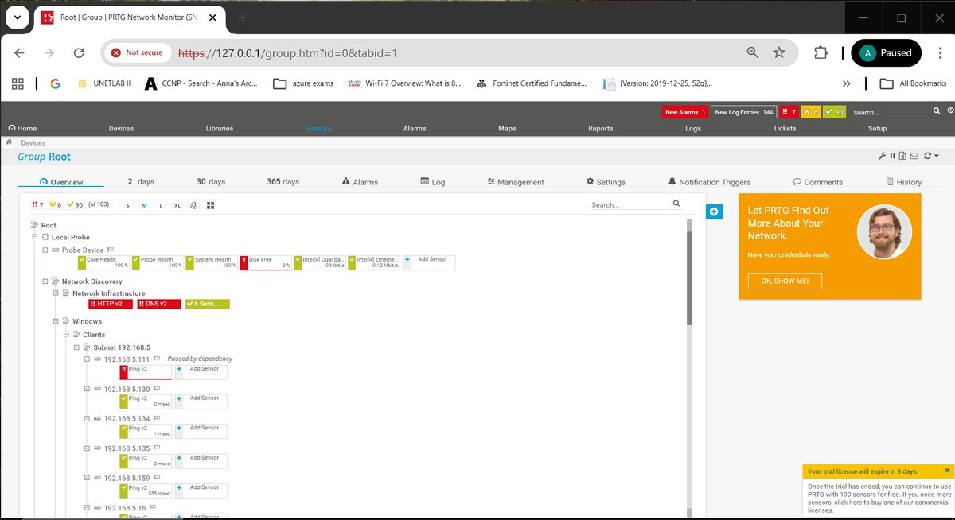955x520 pixels.
Task: Bookmark this page with star icon
Action: coord(779,52)
